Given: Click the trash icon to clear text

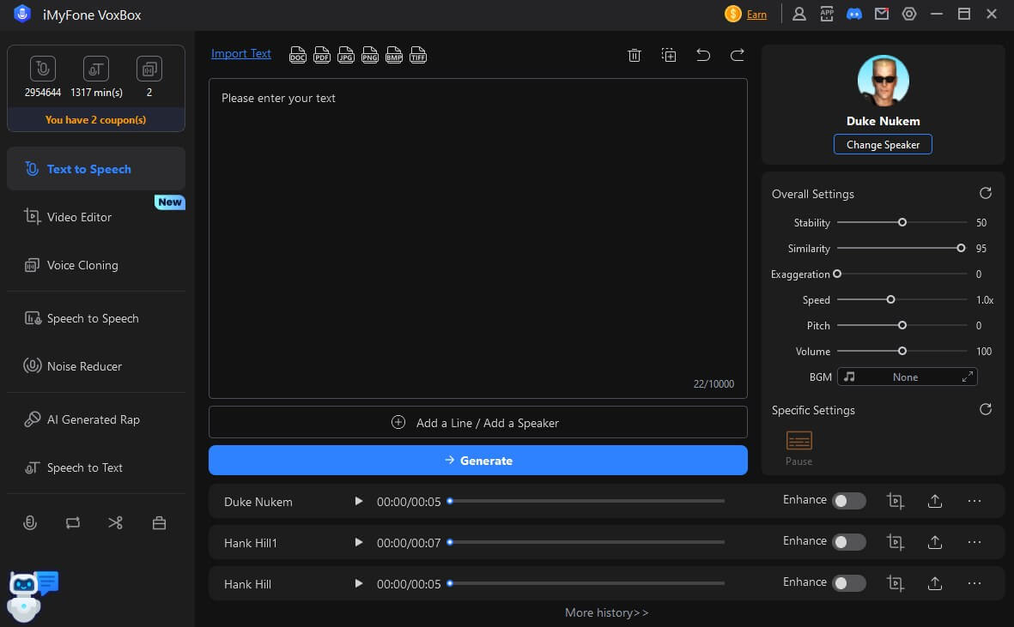Looking at the screenshot, I should [x=635, y=54].
